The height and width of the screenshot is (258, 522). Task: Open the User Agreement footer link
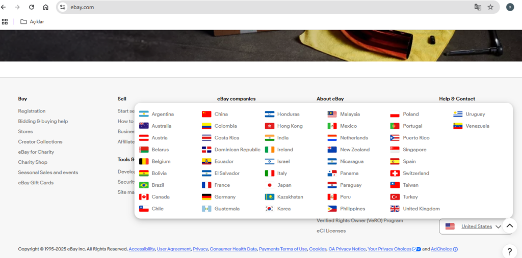[174, 249]
